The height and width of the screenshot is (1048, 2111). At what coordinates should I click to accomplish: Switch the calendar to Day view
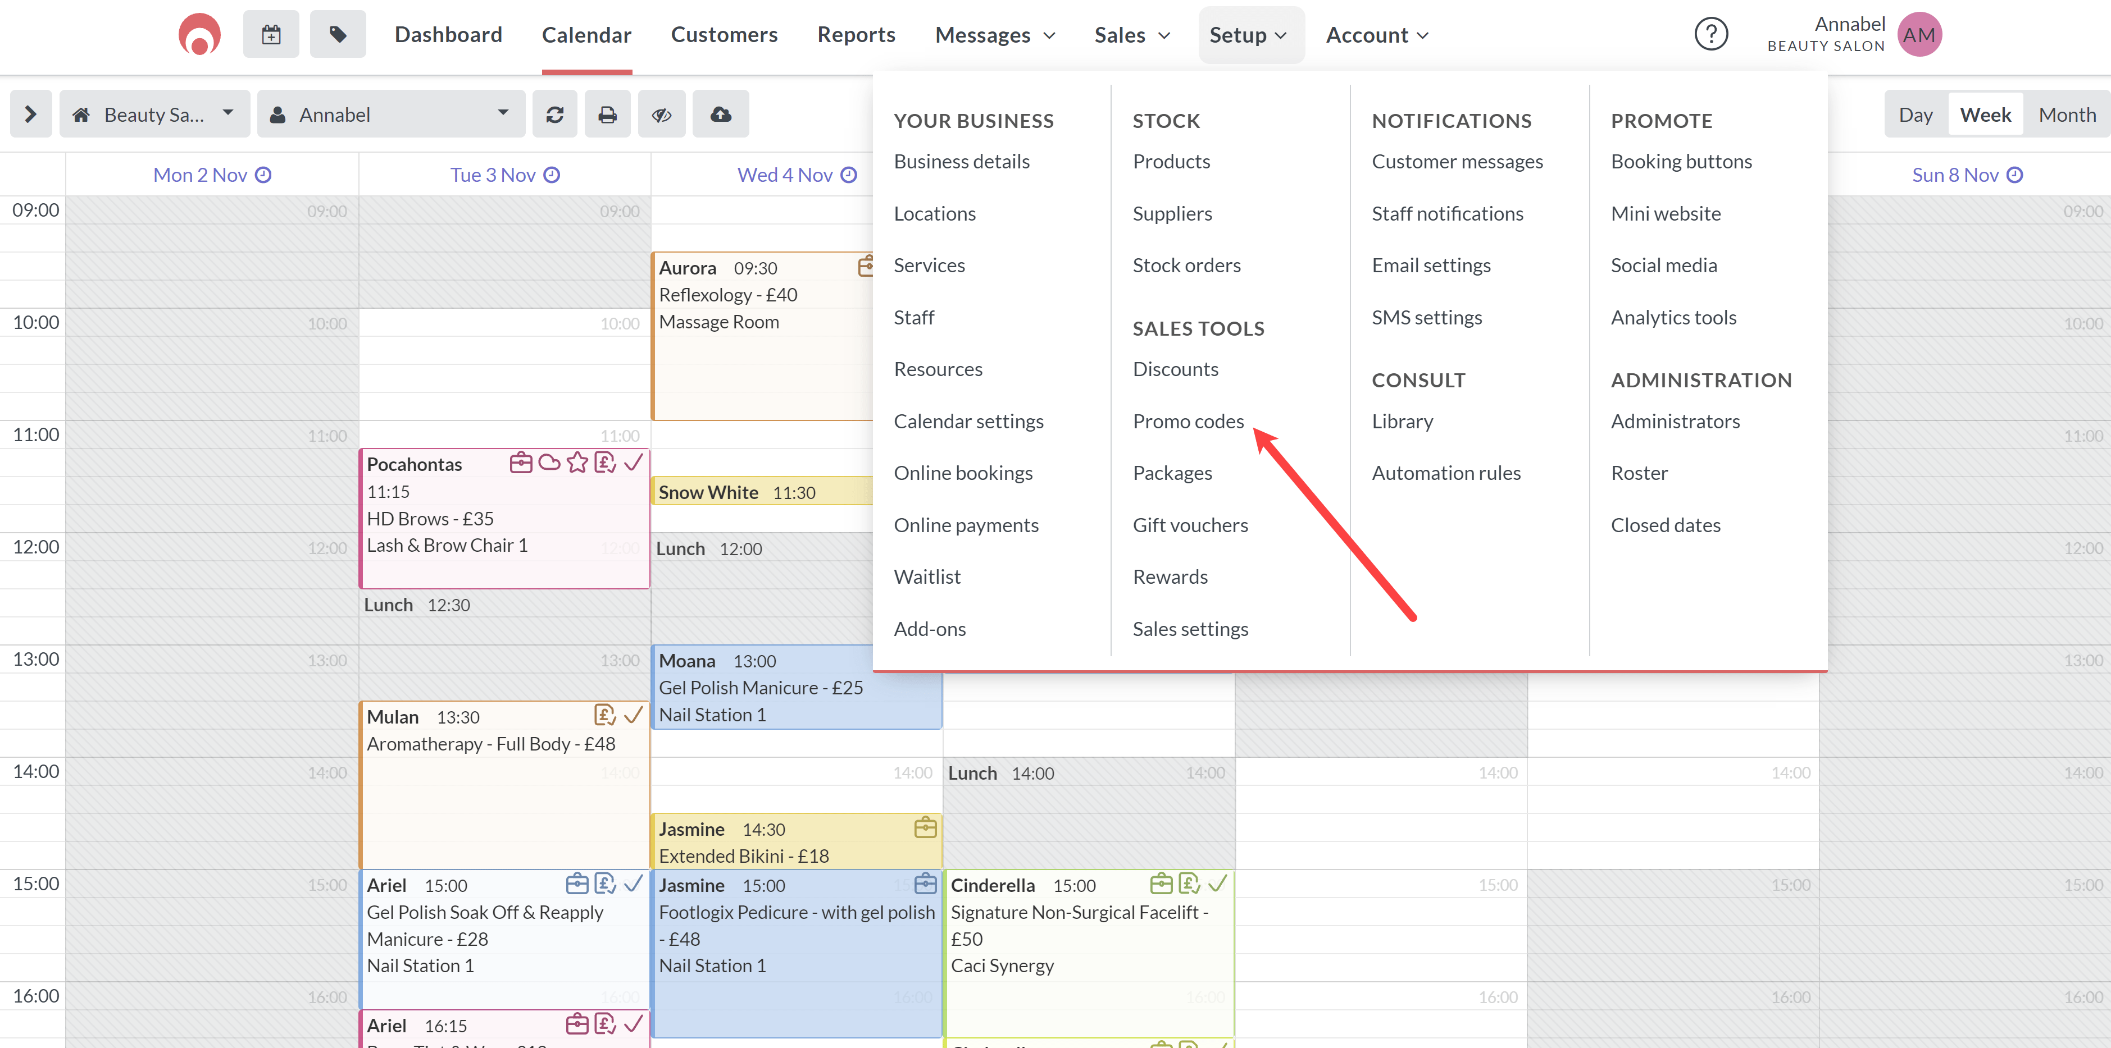point(1915,114)
